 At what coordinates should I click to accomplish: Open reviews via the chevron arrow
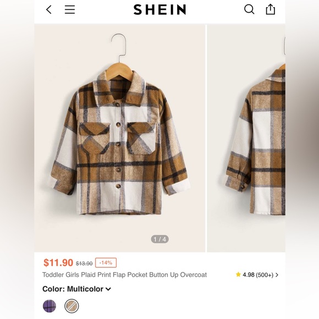(x=277, y=275)
